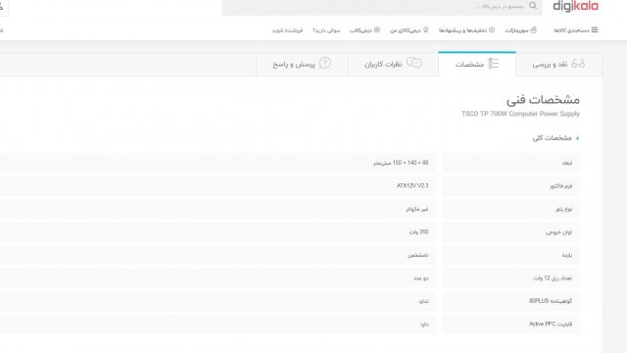
Task: Click the دیجی‌کلاب icon
Action: point(376,30)
